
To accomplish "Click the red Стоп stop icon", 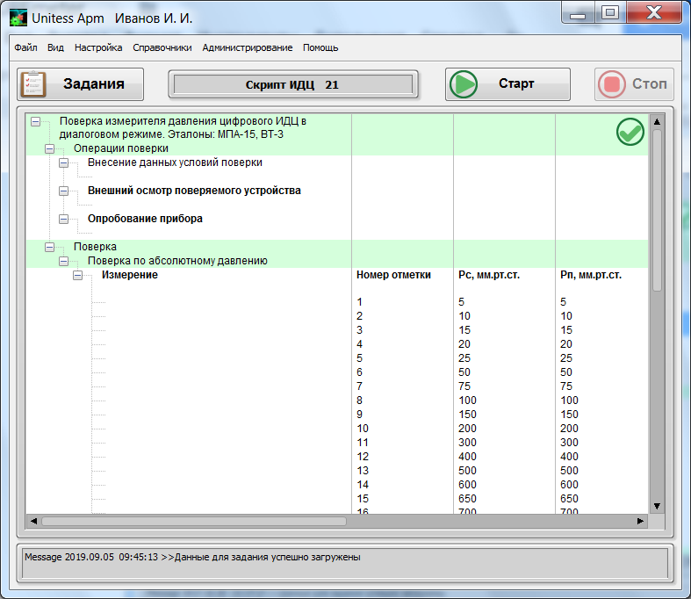I will 611,84.
